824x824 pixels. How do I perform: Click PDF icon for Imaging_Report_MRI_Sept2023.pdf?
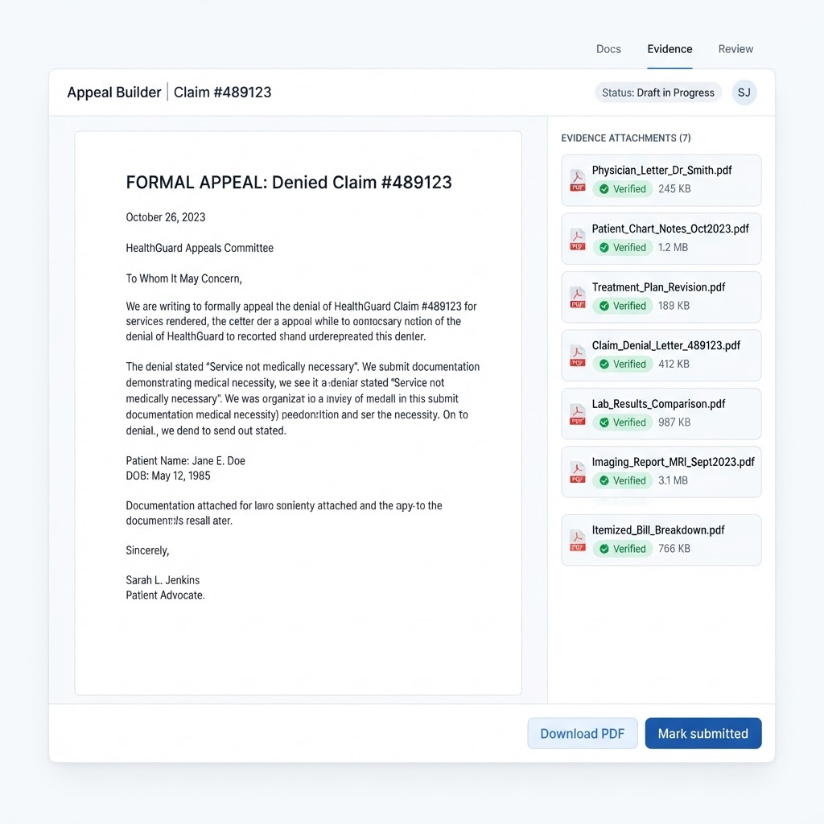(x=578, y=472)
